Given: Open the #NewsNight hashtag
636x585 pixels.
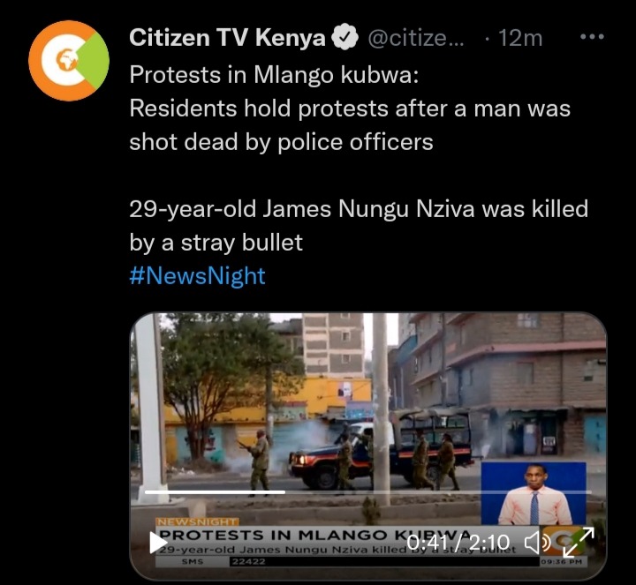Looking at the screenshot, I should (197, 276).
